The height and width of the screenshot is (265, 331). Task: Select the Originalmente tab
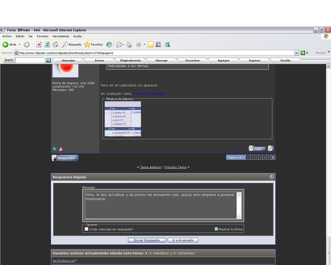coord(130,60)
